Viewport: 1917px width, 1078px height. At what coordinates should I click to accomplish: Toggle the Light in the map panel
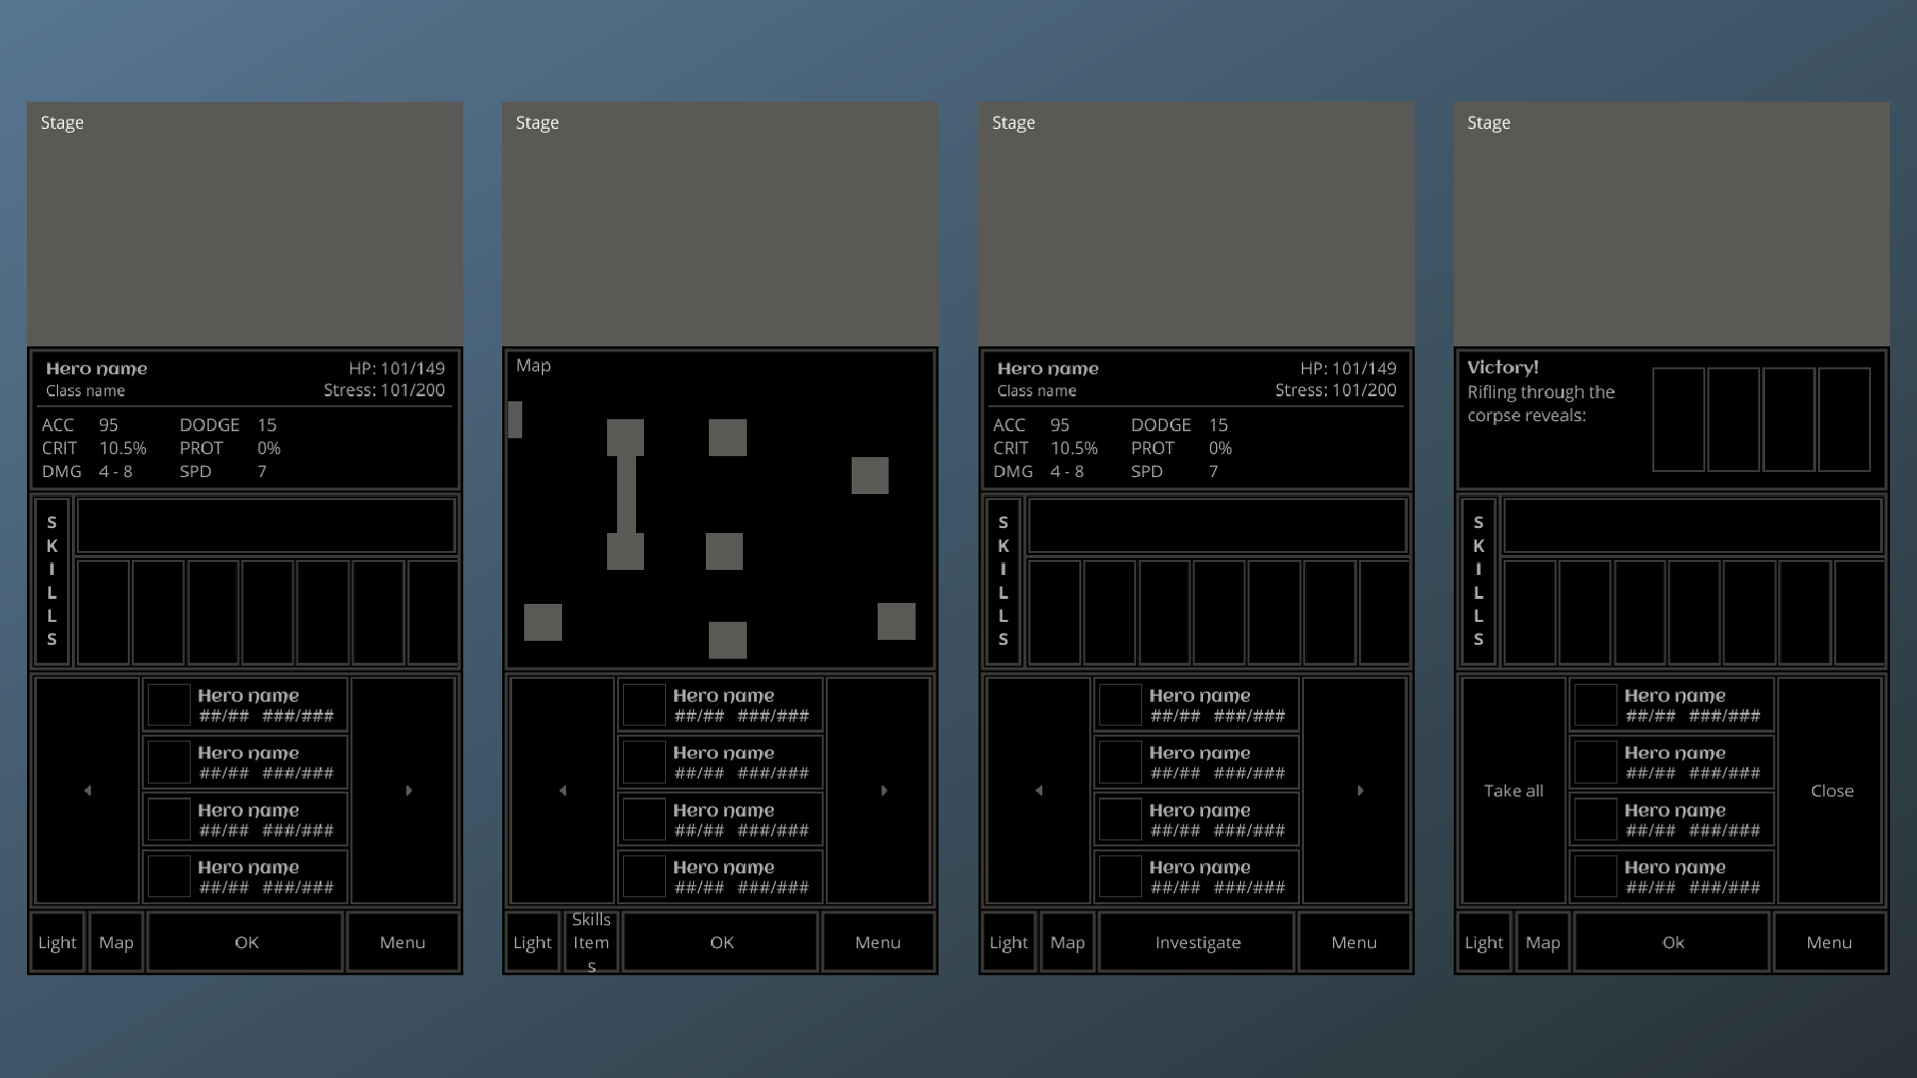coord(531,942)
